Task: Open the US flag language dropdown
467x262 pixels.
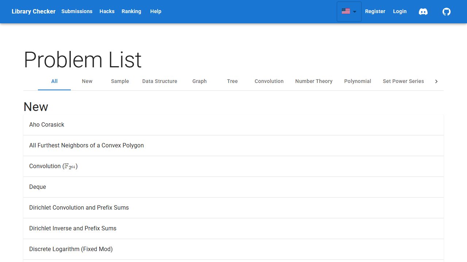Action: (x=349, y=12)
